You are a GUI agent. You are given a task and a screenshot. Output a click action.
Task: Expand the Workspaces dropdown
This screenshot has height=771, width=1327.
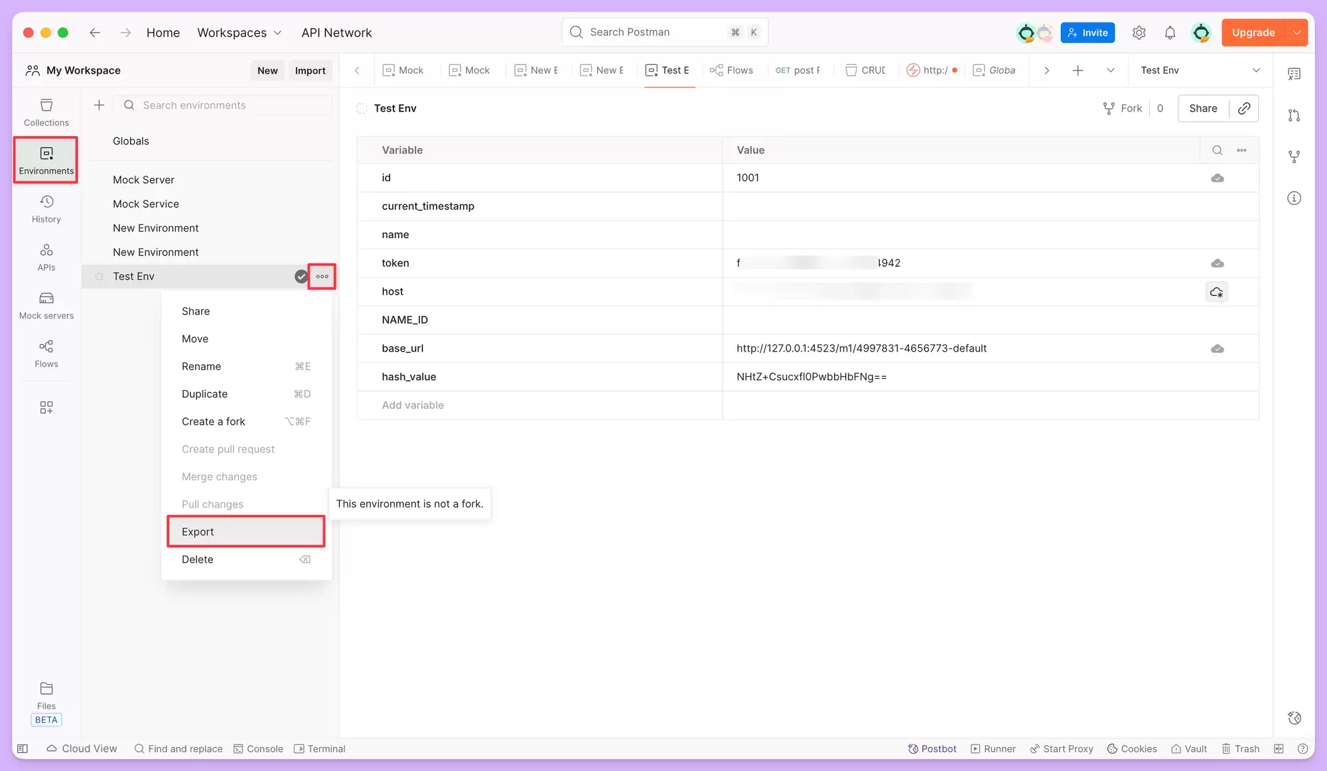point(240,33)
